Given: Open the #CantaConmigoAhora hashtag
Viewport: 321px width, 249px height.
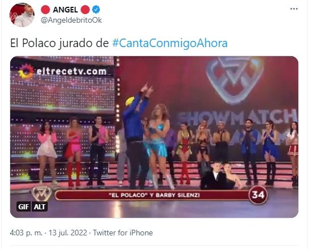Looking at the screenshot, I should click(x=170, y=43).
